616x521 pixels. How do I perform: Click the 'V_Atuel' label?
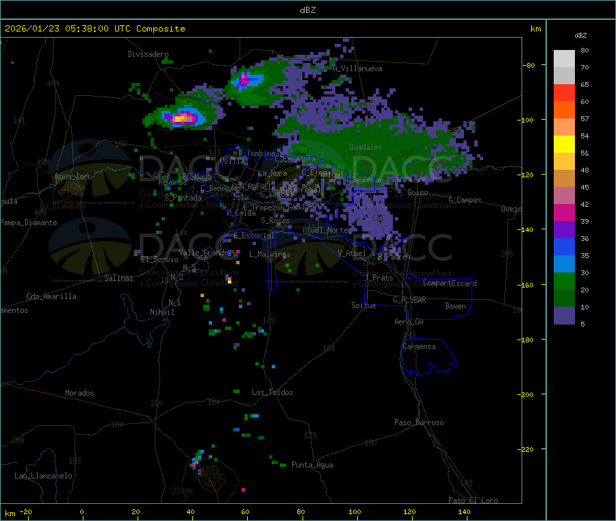coord(352,253)
